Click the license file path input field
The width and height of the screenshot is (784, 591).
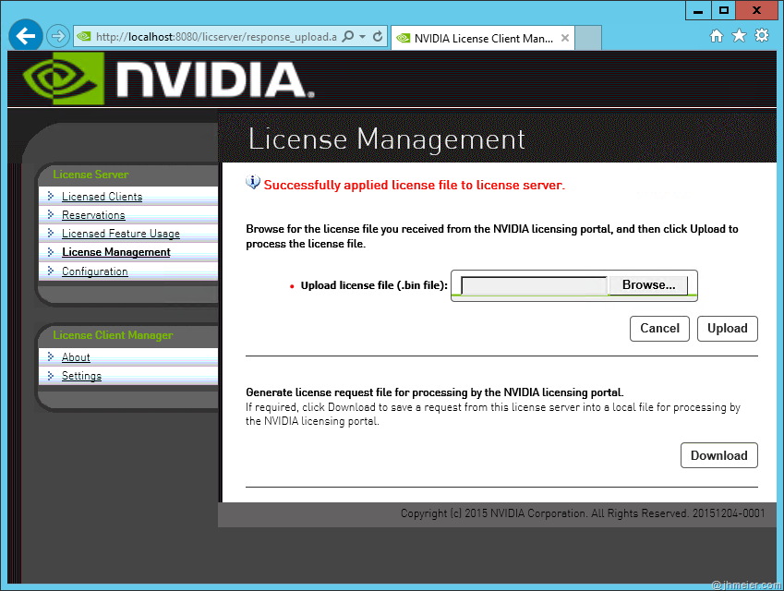[x=534, y=285]
